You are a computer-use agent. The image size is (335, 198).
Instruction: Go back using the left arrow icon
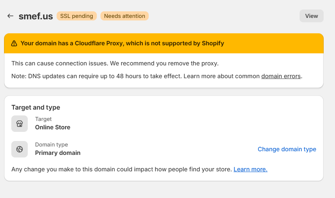[x=10, y=16]
